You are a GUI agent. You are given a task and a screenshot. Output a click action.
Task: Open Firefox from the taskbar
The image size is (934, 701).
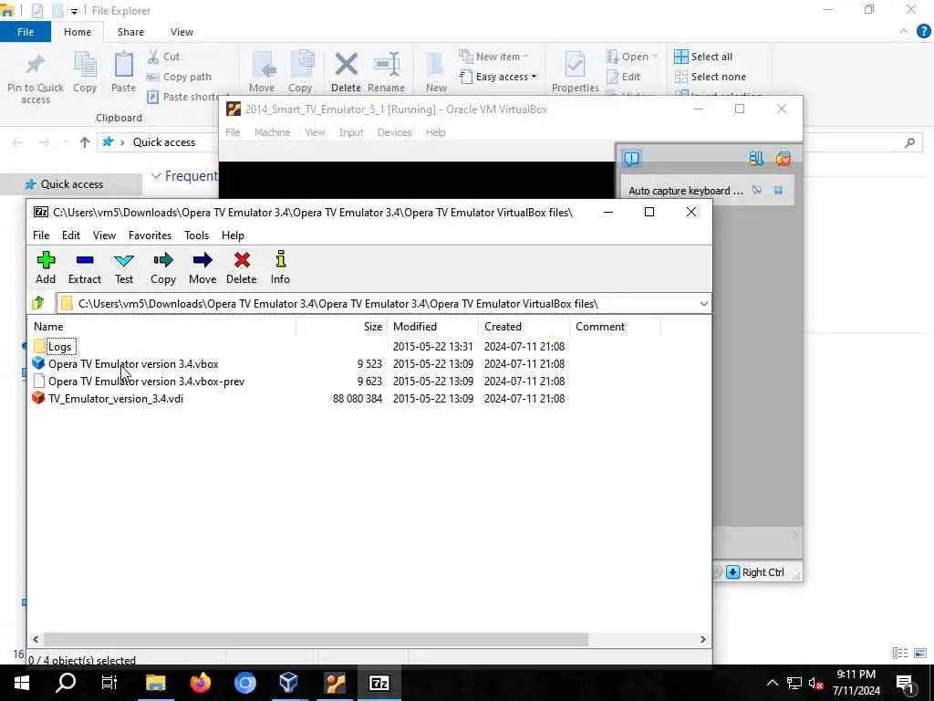(200, 683)
